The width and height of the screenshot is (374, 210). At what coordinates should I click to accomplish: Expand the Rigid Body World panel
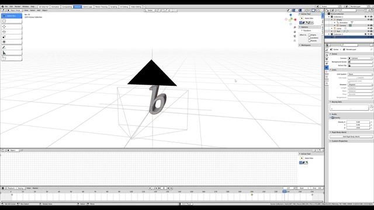(x=331, y=132)
